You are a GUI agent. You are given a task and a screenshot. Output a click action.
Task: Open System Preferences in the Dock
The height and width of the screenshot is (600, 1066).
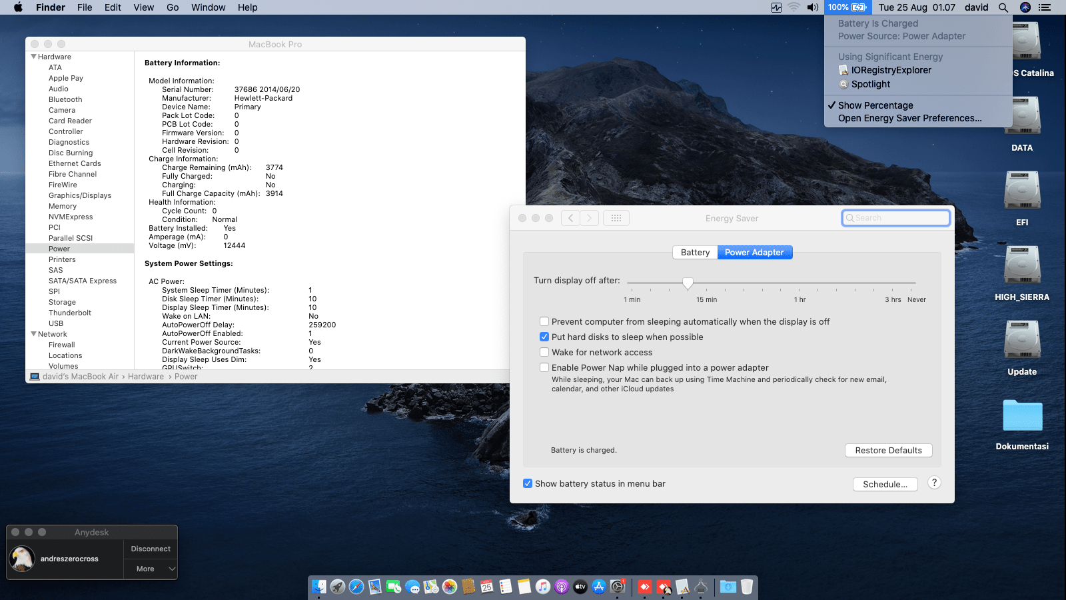point(618,587)
